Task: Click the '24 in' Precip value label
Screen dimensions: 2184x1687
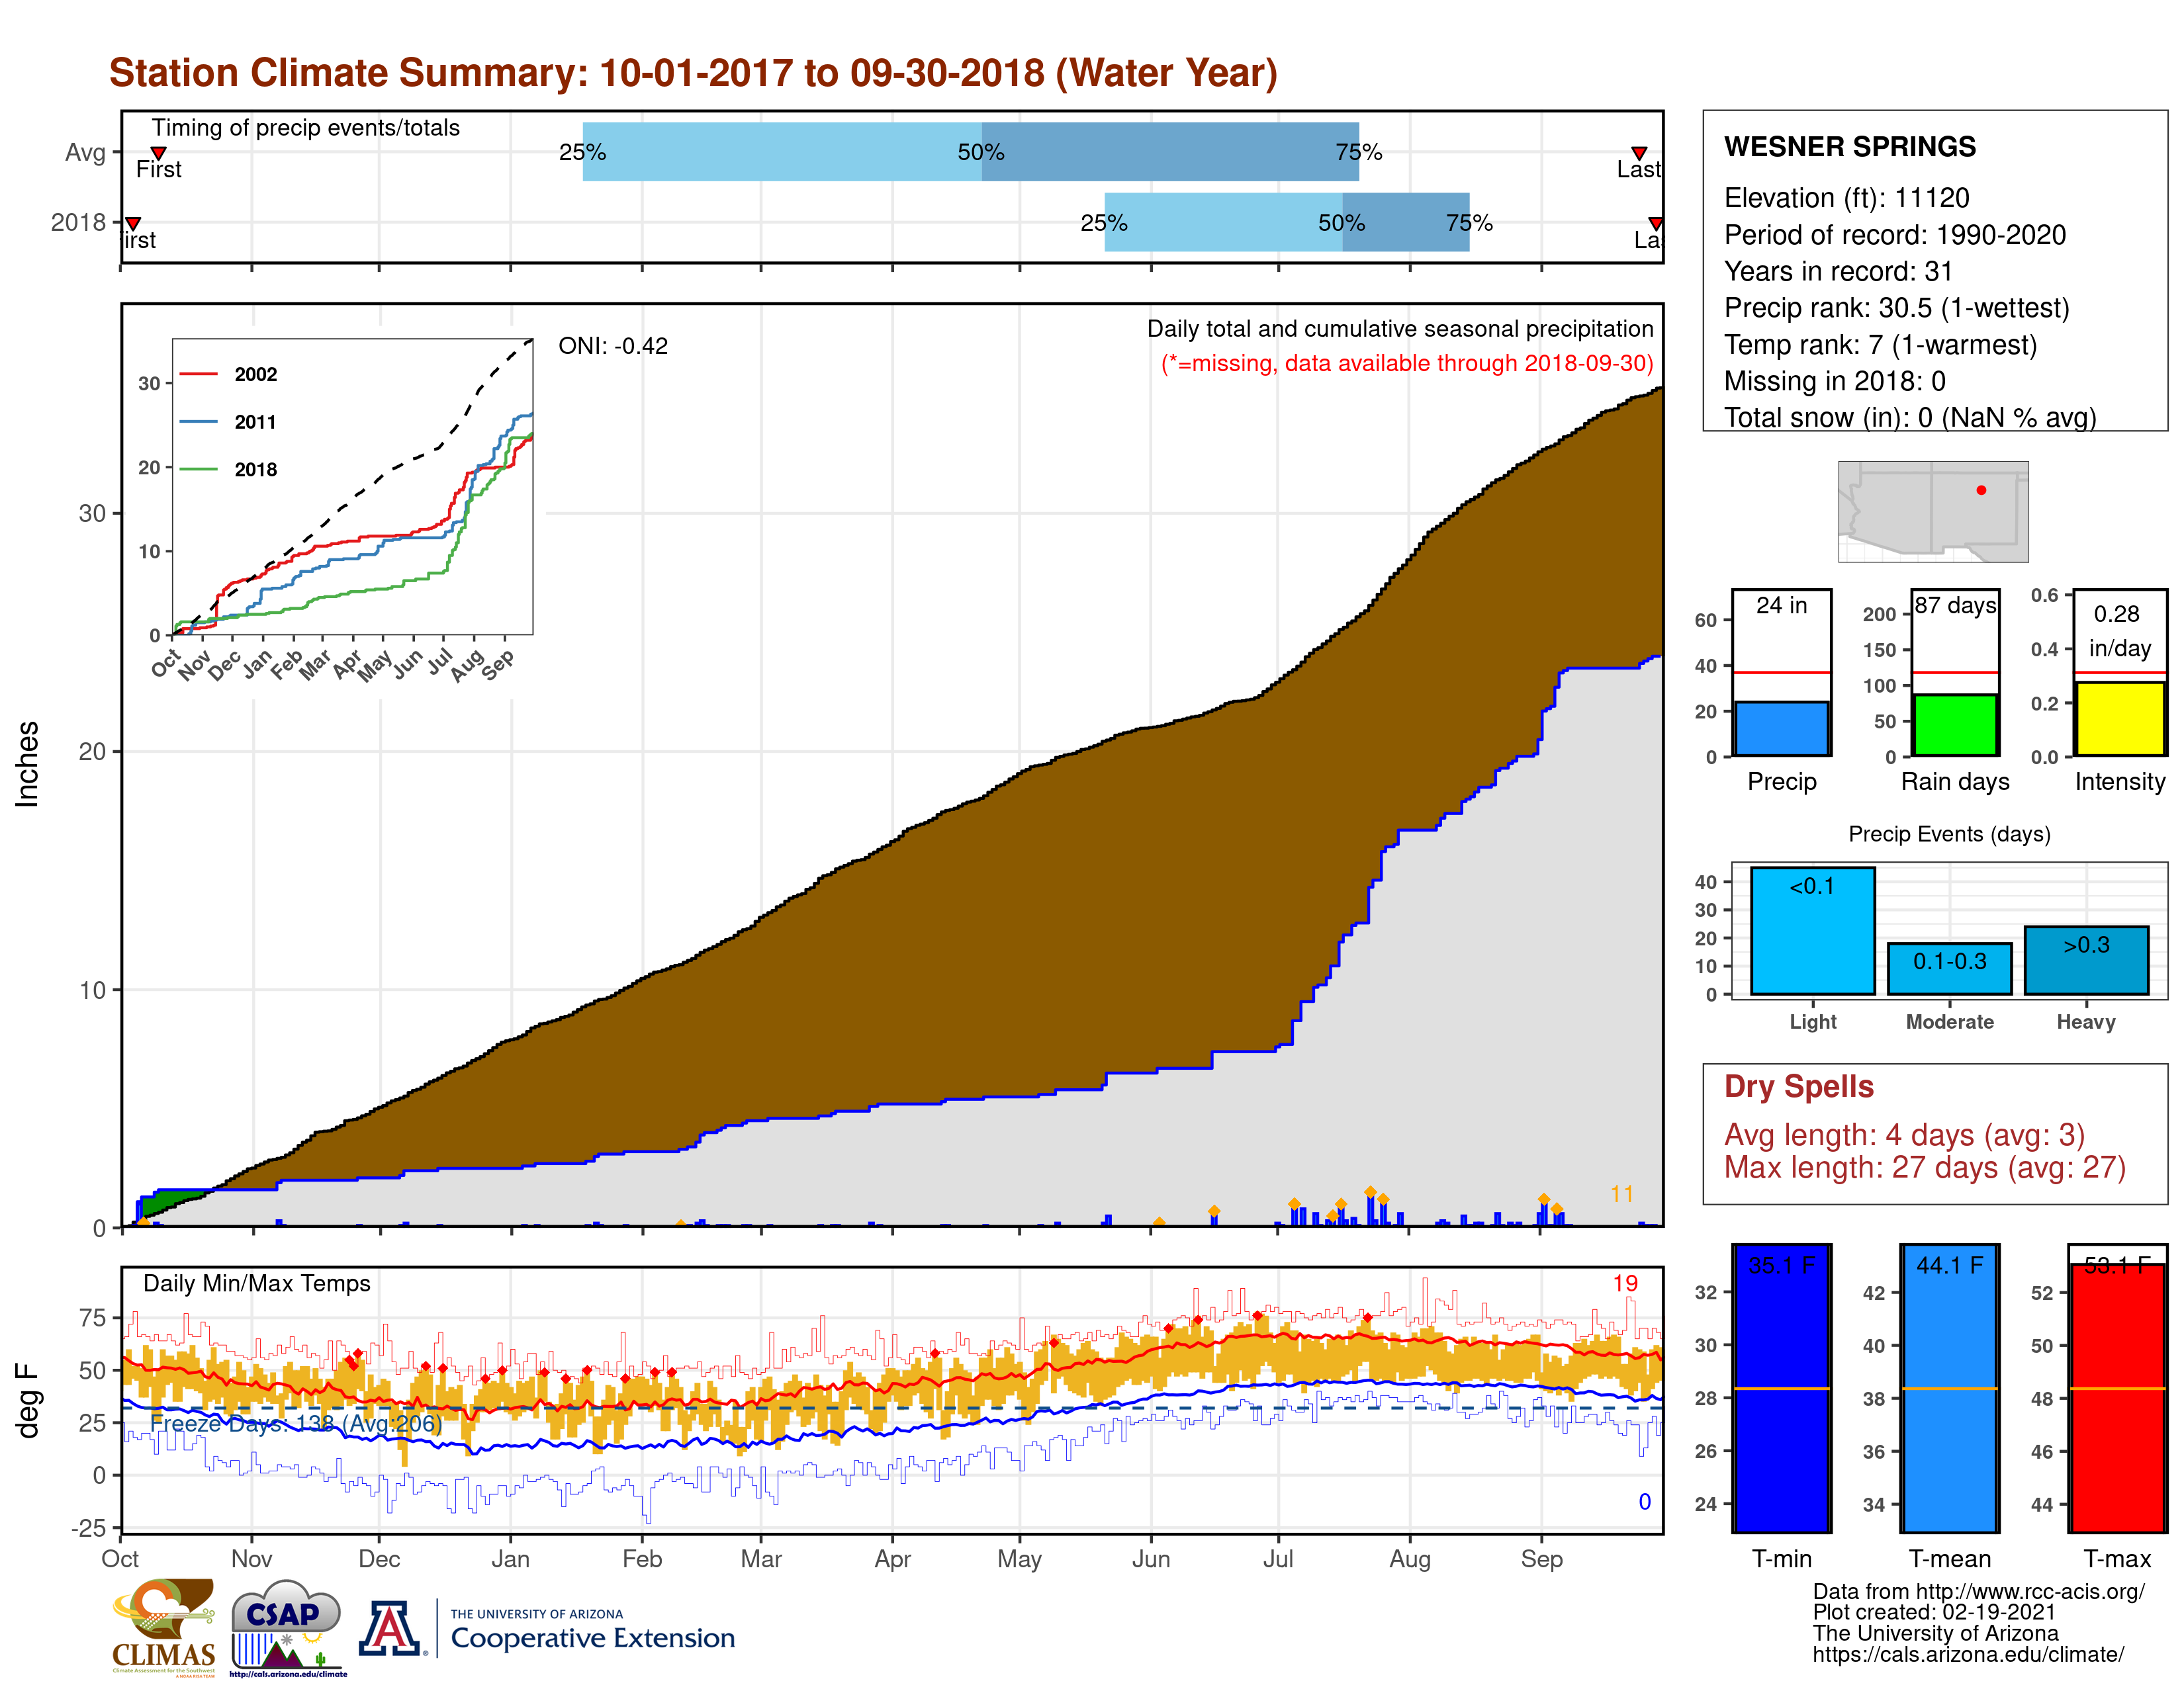Action: pyautogui.click(x=1782, y=605)
